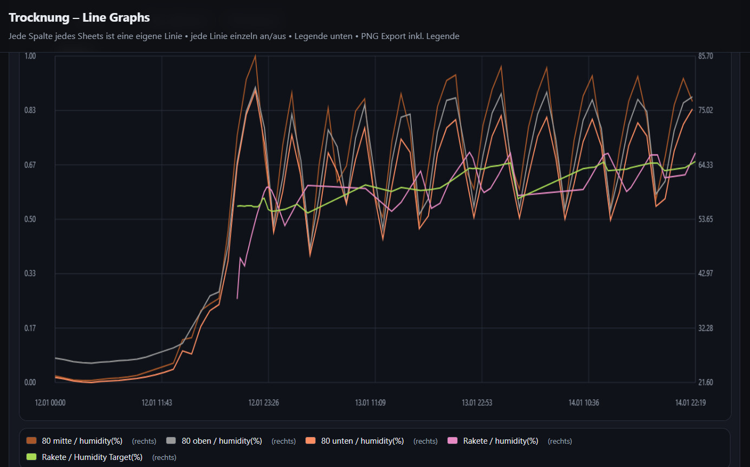Viewport: 750px width, 467px height.
Task: Click the subtitle text about PNG Export
Action: tap(234, 36)
